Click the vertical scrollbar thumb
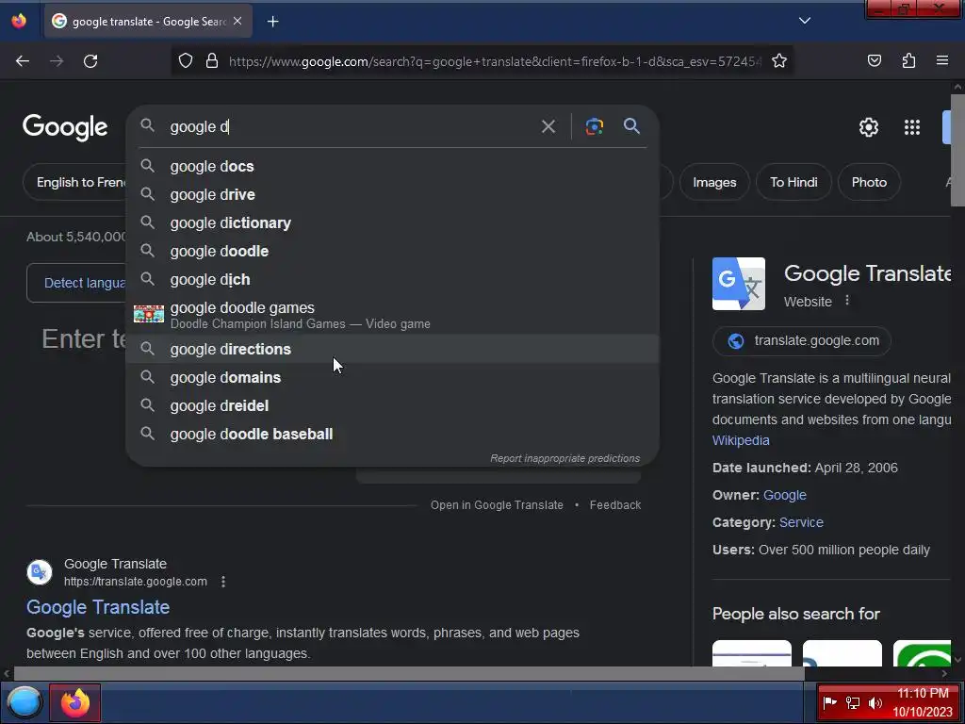This screenshot has height=724, width=965. 957,150
